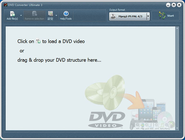
Task: Maximize the DVD Converter Ultimate window
Action: [174, 5]
